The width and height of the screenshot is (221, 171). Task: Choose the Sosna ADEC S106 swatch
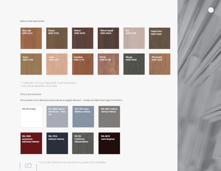pyautogui.click(x=31, y=64)
